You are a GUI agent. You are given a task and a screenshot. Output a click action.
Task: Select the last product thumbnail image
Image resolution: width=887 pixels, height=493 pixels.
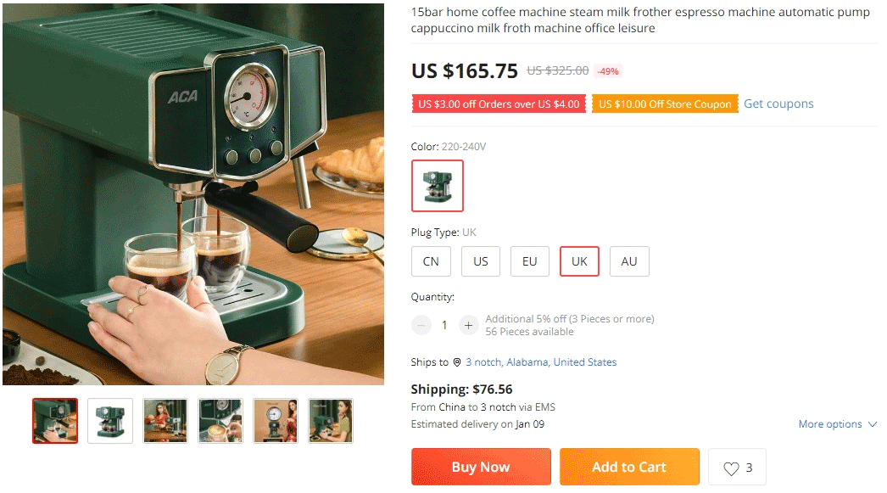coord(331,421)
